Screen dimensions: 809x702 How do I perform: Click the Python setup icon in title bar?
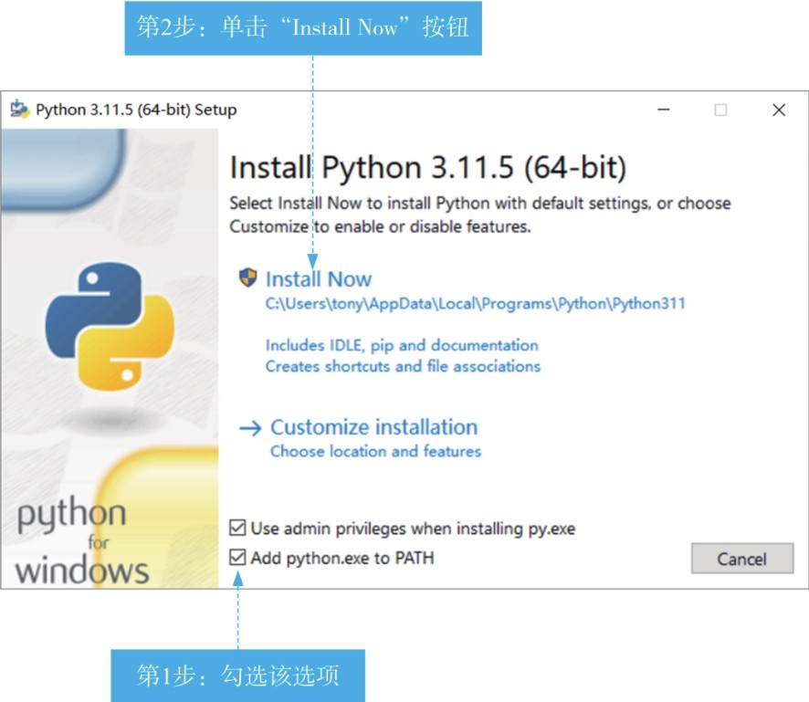point(19,109)
